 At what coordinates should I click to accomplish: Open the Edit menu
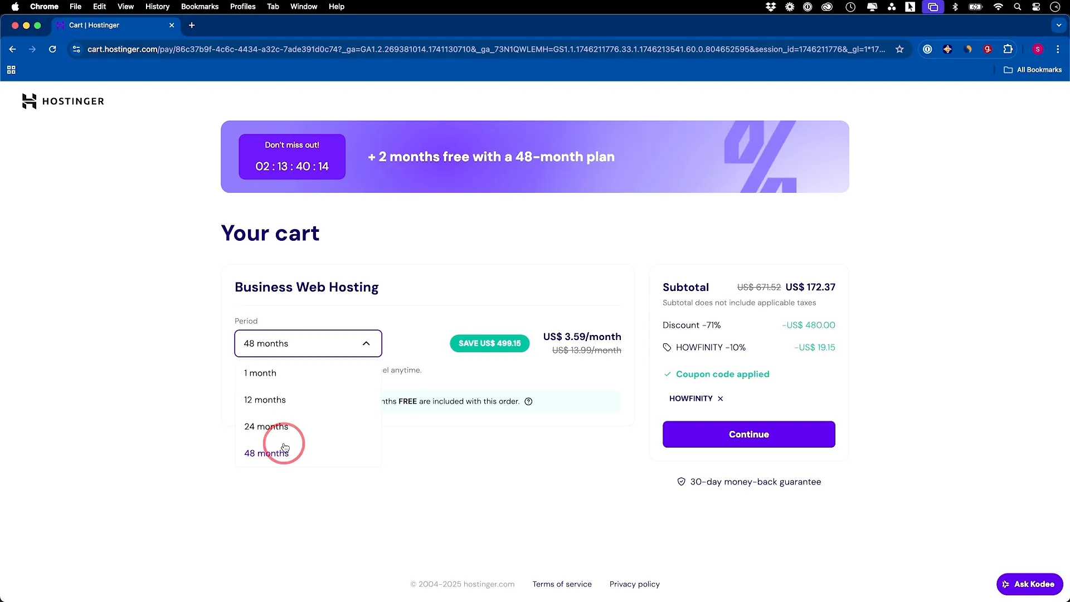[x=100, y=7]
